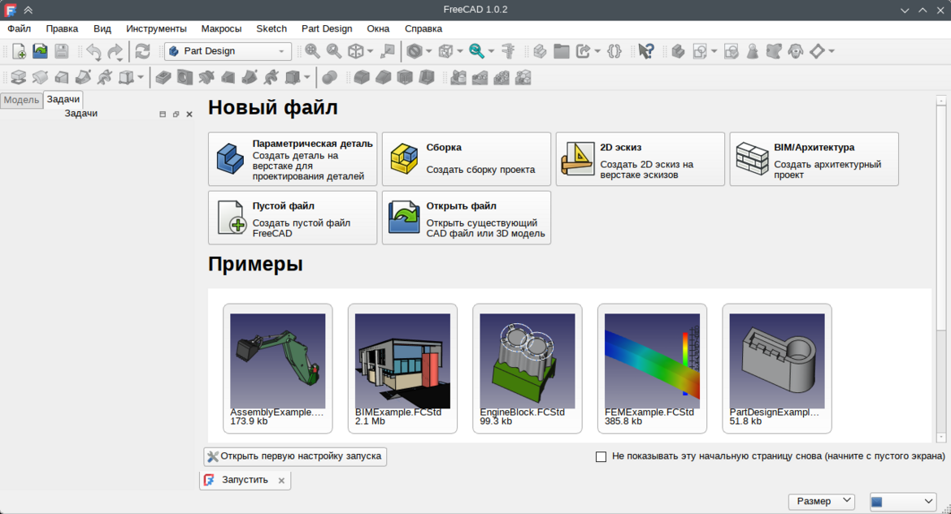Open the Правка menu
Screen dimensions: 951x514
coord(62,28)
